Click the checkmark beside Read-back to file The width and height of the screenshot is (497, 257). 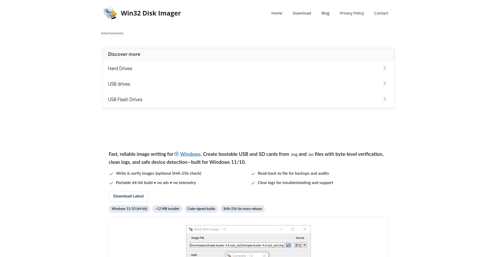click(x=253, y=174)
